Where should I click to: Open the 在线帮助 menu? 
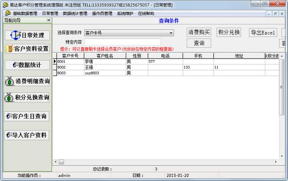click(x=146, y=13)
